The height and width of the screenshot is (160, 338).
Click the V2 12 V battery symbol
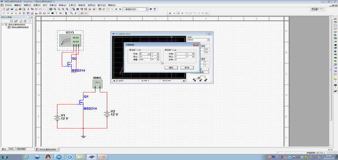107,114
